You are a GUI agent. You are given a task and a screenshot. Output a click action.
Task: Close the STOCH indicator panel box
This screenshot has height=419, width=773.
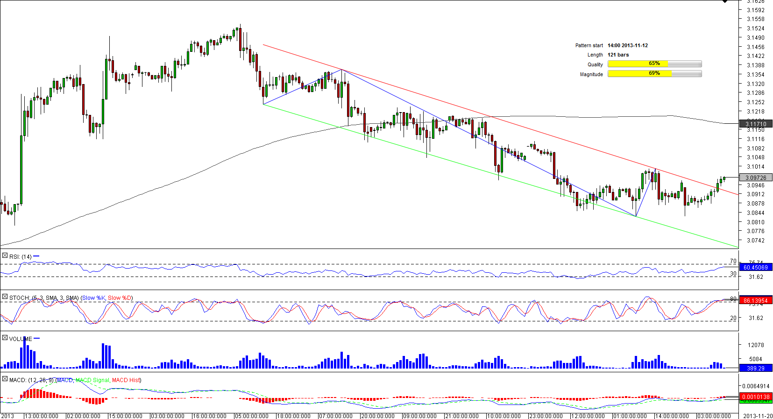pos(5,297)
